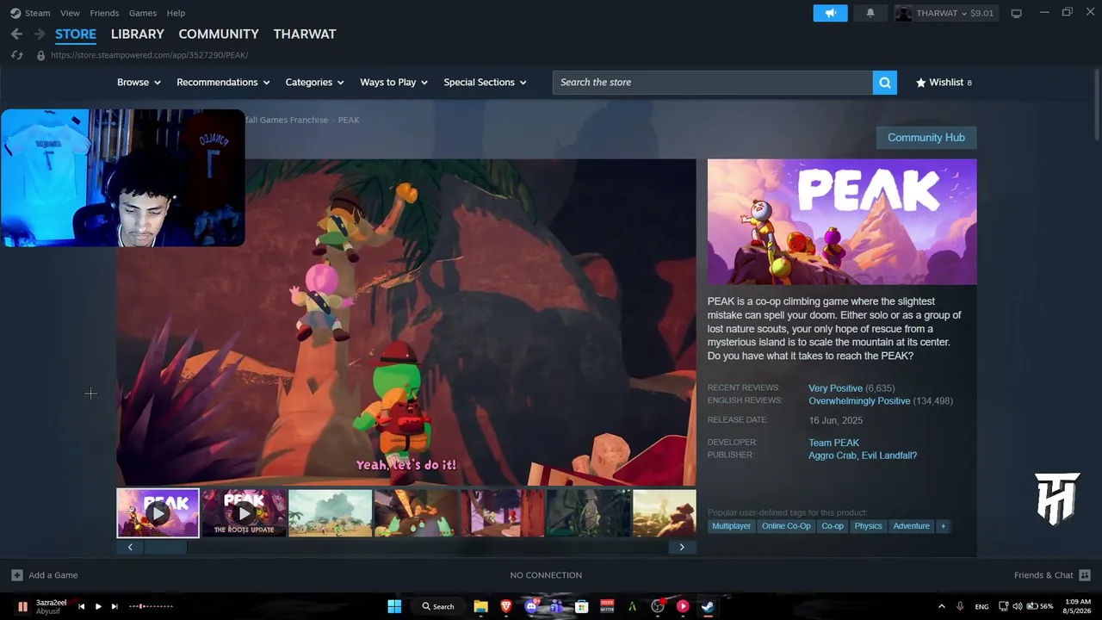Open Microsoft Teams from the taskbar
Viewport: 1102px width, 620px height.
pos(556,606)
